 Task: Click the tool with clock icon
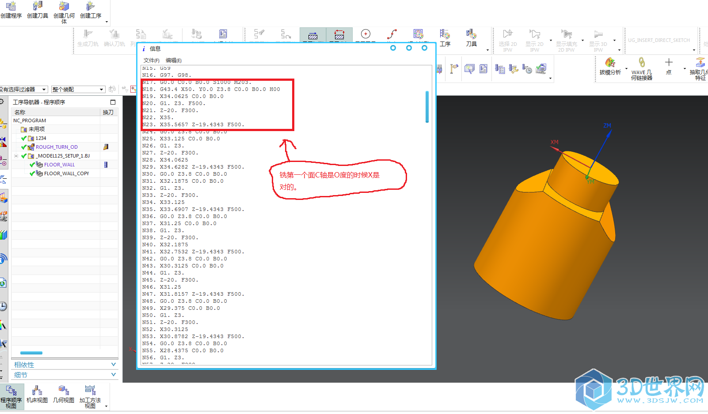[x=527, y=68]
